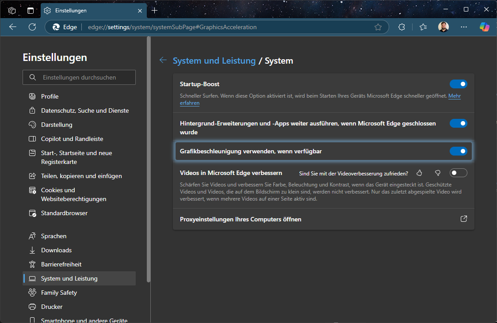Toggle Hintergrund-Erweiterungen und -Apps switch

458,123
